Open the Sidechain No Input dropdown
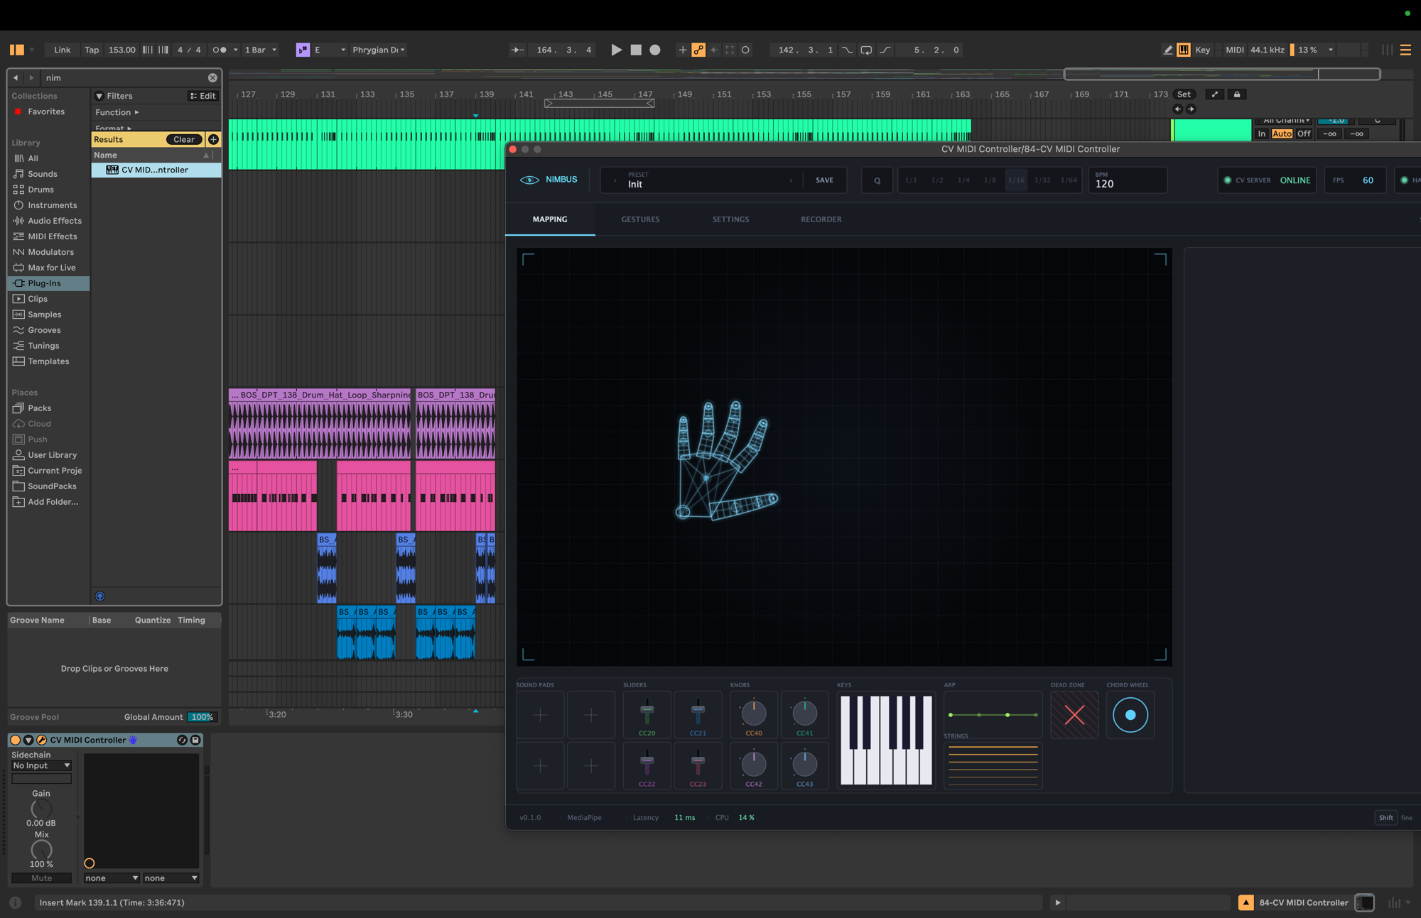The image size is (1421, 918). coord(42,765)
